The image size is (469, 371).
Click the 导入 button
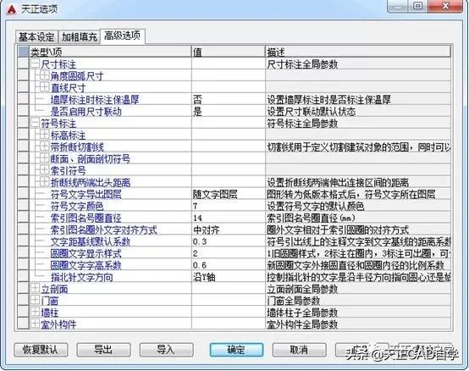[166, 350]
